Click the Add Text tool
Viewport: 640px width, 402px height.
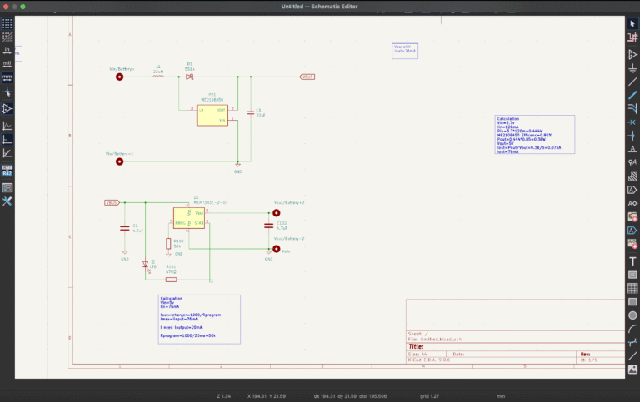coord(632,261)
